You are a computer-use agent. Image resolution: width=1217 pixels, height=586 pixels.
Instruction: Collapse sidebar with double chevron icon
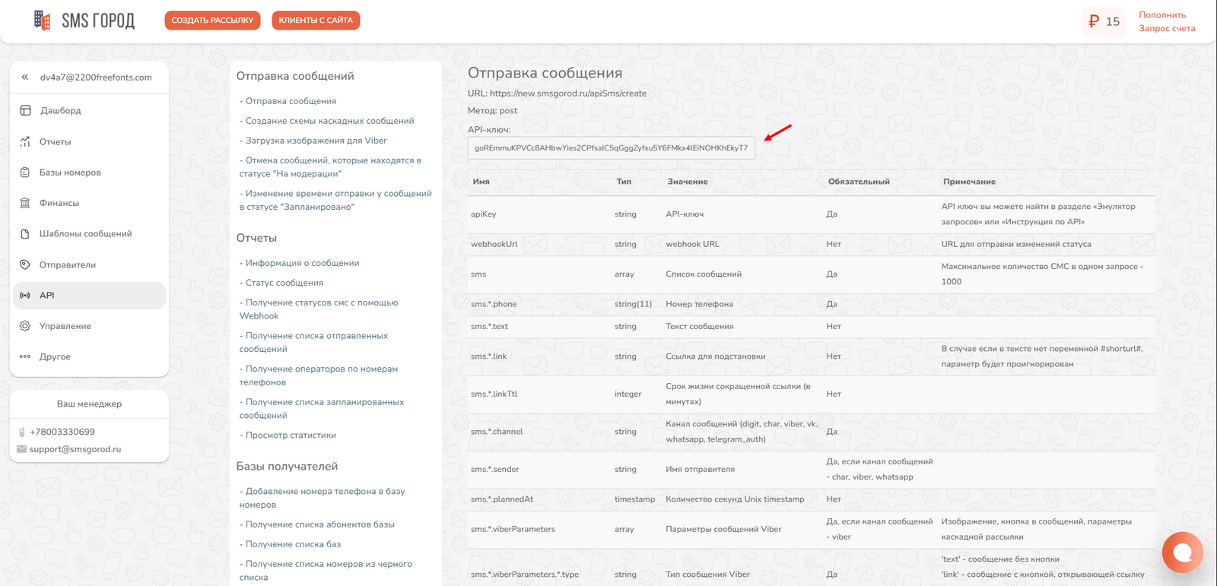[x=25, y=78]
